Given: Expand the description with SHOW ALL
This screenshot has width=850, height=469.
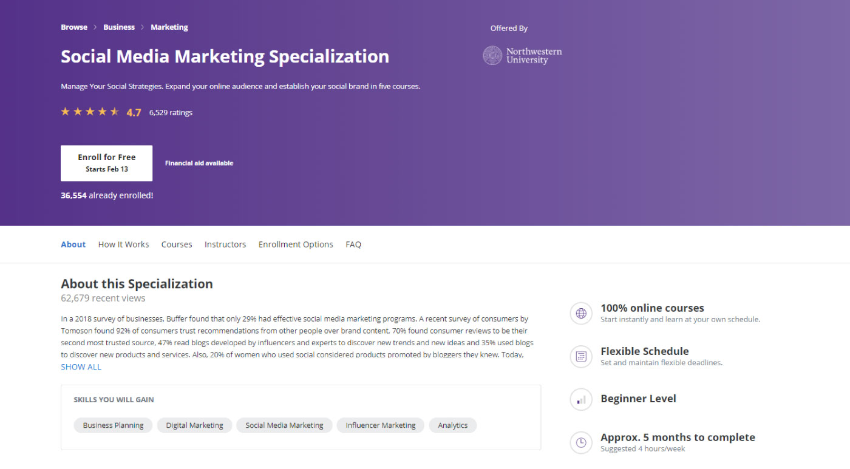Looking at the screenshot, I should coord(81,366).
